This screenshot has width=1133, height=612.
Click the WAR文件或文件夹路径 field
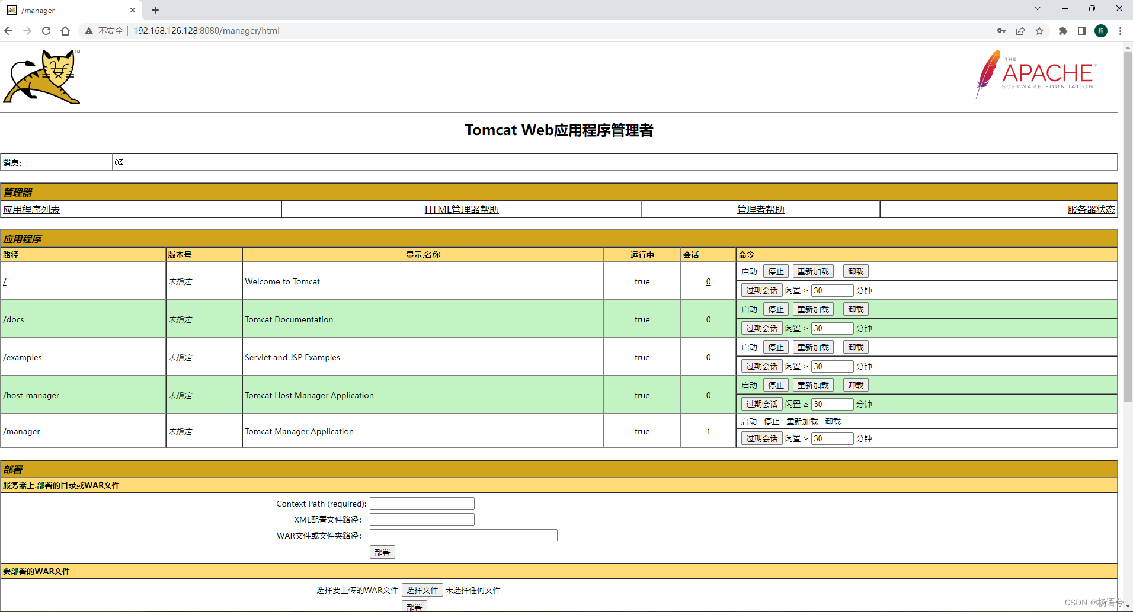point(463,536)
